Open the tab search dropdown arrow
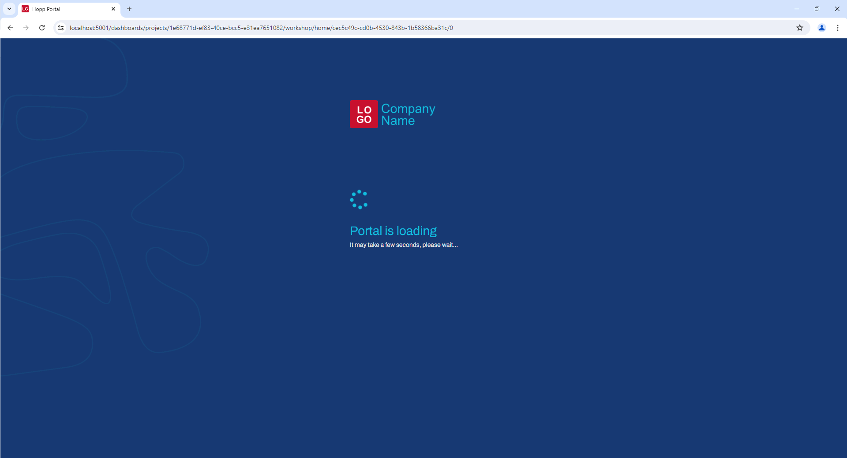The image size is (847, 458). tap(9, 9)
